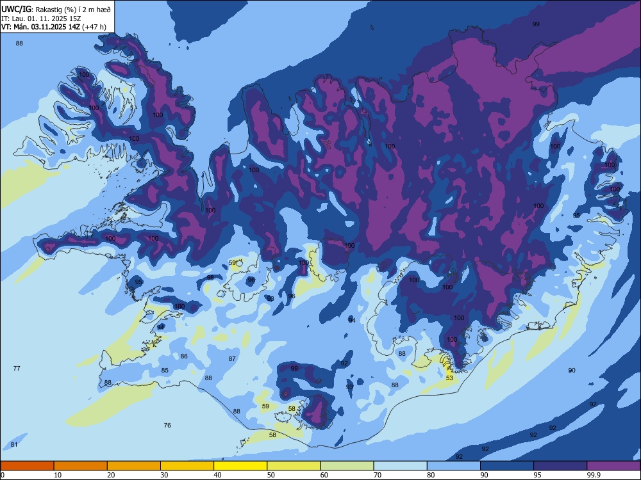
Task: Click the '53' humidity value on the map
Action: point(449,378)
